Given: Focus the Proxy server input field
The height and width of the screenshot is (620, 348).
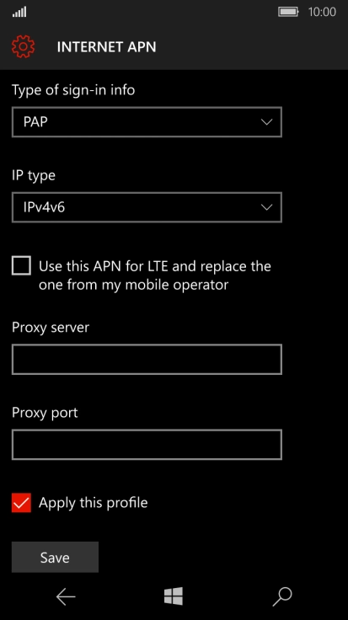Looking at the screenshot, I should pos(147,360).
